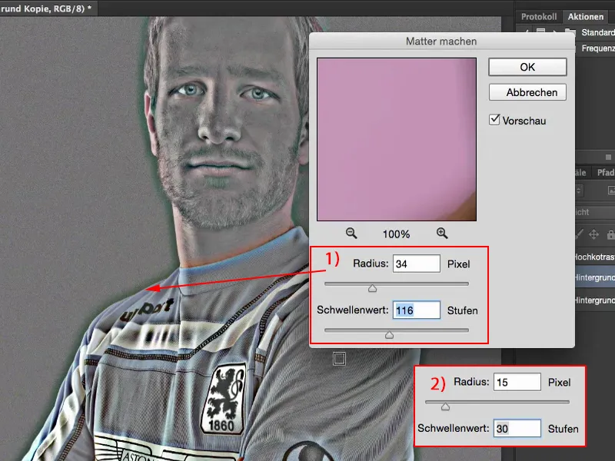Zoom in the filter preview
This screenshot has height=461, width=615.
click(x=442, y=234)
